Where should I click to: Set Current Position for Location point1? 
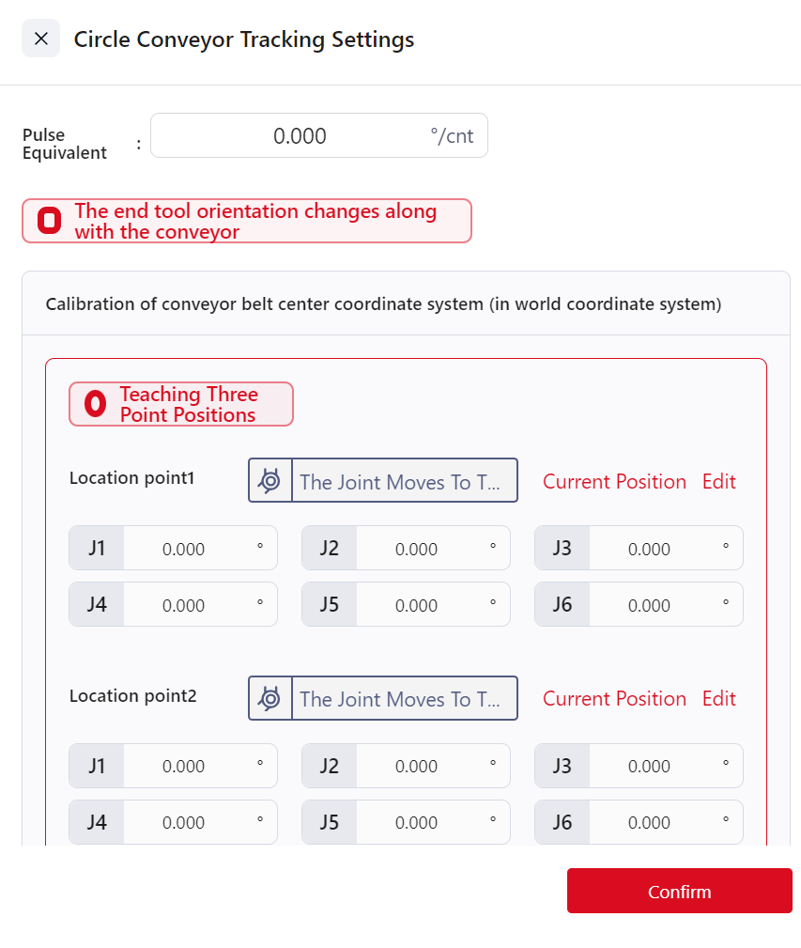pyautogui.click(x=614, y=481)
